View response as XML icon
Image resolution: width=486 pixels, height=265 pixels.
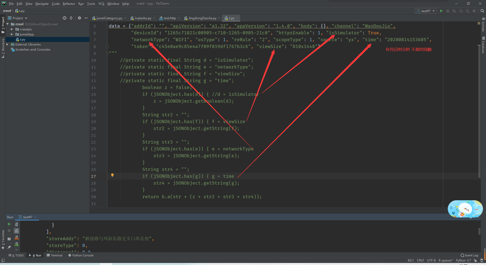pyautogui.click(x=16, y=238)
